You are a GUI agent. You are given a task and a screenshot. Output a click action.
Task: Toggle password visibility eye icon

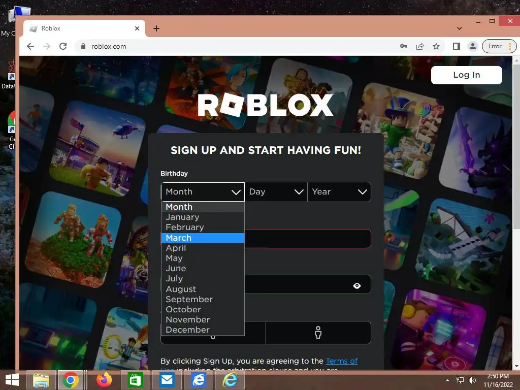tap(357, 286)
